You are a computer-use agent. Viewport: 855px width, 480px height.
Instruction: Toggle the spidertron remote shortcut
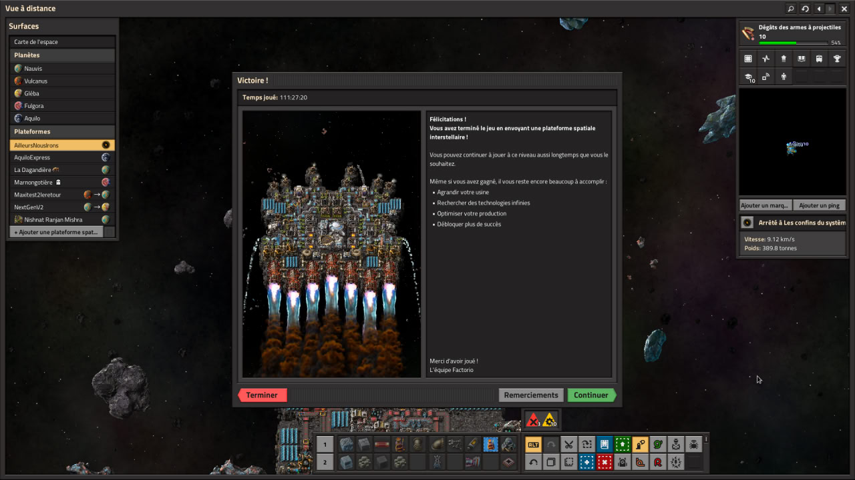coord(694,445)
